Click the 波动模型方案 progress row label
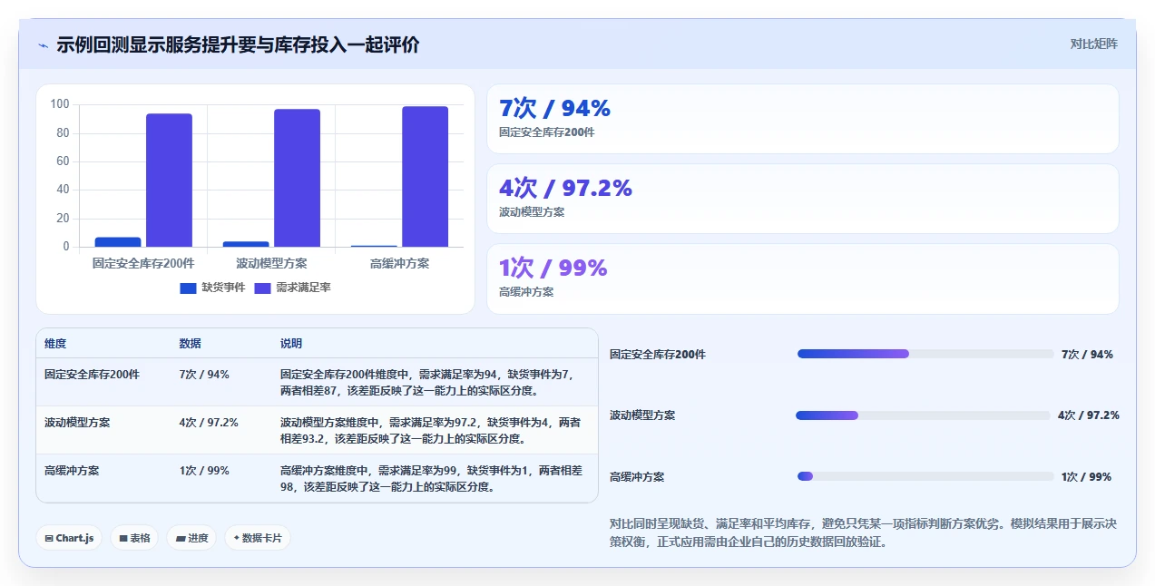 click(642, 415)
